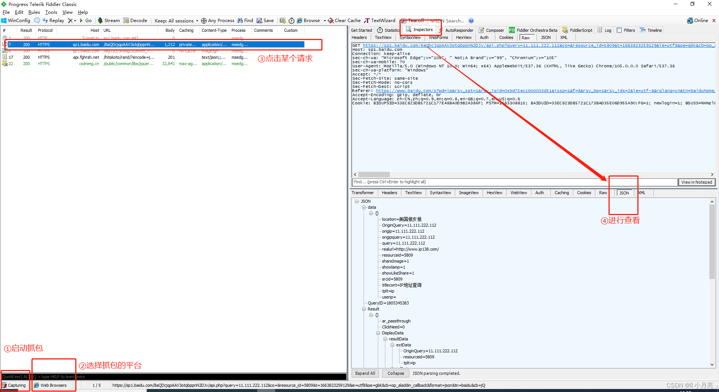Open the File menu
The height and width of the screenshot is (392, 719).
(x=6, y=12)
